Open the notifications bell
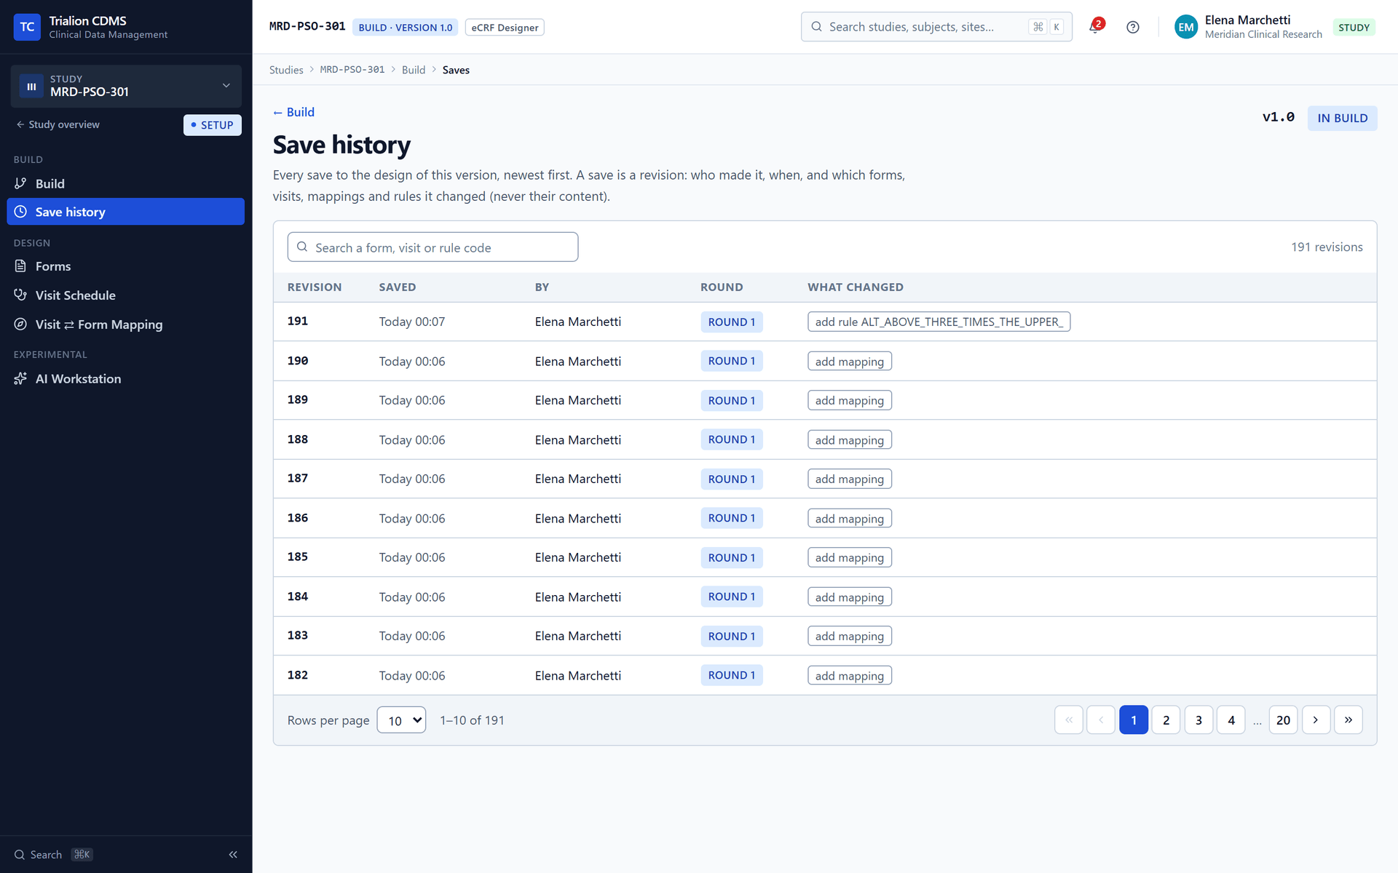 point(1095,27)
